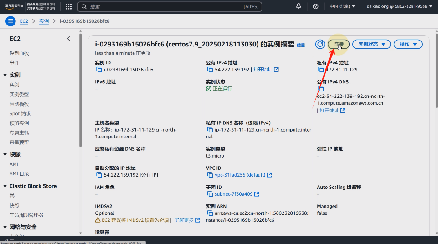The width and height of the screenshot is (438, 244).
Task: Copy the VPC ID vpc-31fad255
Action: tap(210, 175)
